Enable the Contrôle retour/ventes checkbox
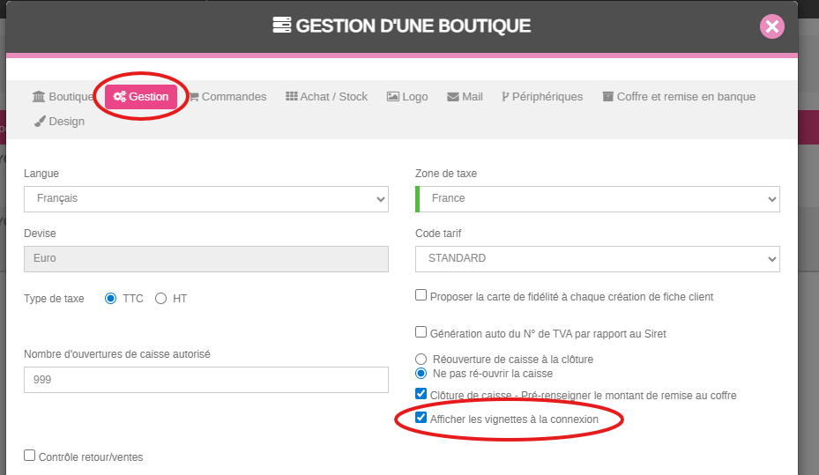Viewport: 819px width, 475px height. click(x=30, y=456)
